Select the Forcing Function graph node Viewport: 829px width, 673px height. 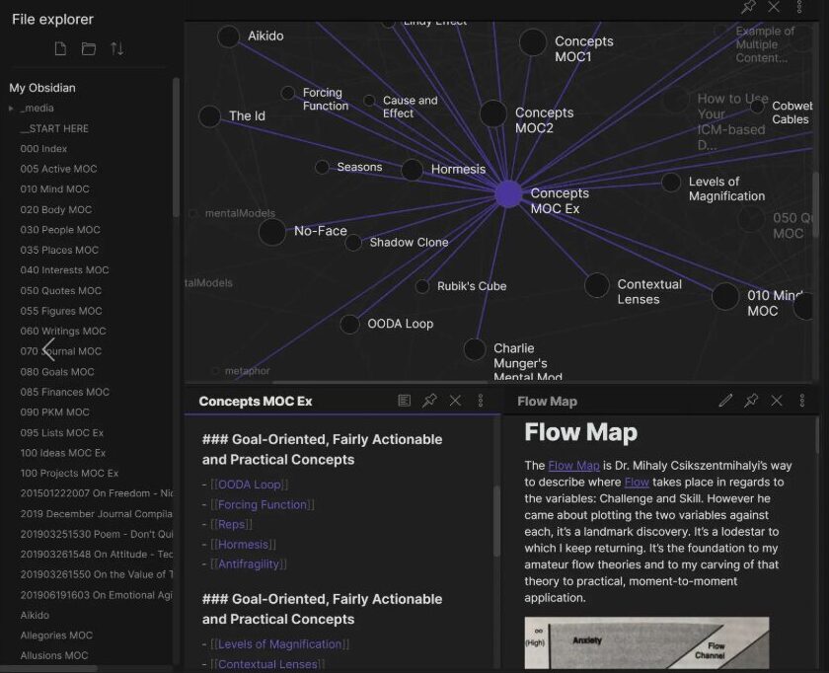pos(288,93)
